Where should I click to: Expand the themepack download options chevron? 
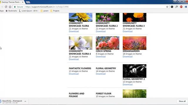coord(25,101)
